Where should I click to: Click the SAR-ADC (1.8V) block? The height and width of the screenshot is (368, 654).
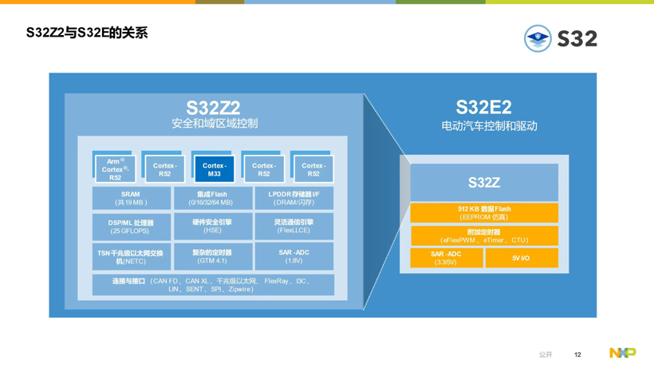click(x=294, y=256)
